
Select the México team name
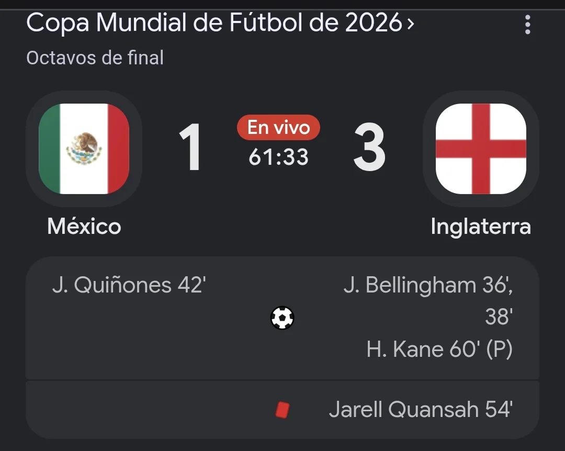pyautogui.click(x=84, y=227)
